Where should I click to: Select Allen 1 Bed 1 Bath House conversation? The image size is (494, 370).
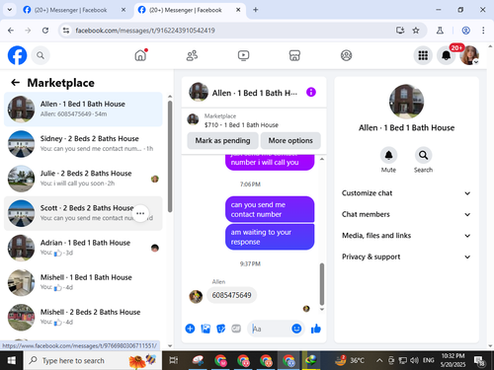[x=83, y=110]
